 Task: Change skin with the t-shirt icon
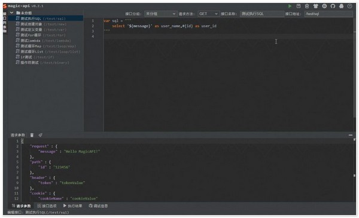(x=316, y=6)
